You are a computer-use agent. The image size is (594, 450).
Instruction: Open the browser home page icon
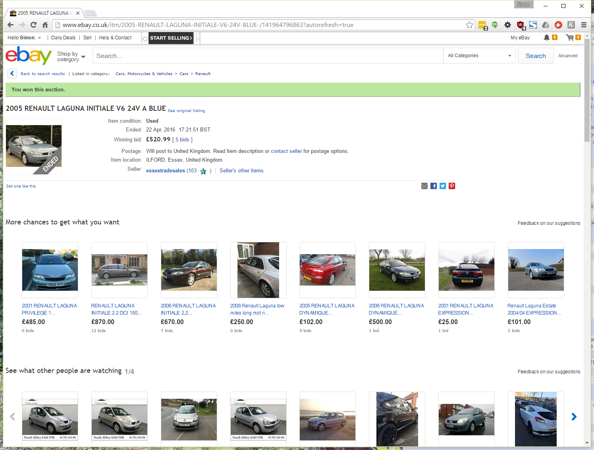[x=45, y=25]
